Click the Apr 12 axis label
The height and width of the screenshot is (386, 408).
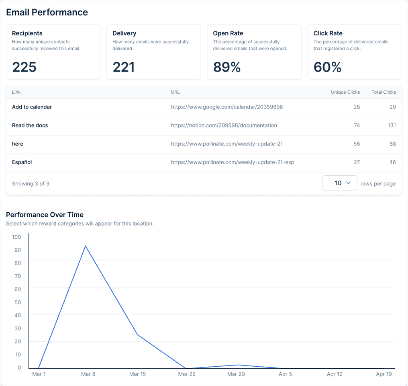pyautogui.click(x=335, y=374)
